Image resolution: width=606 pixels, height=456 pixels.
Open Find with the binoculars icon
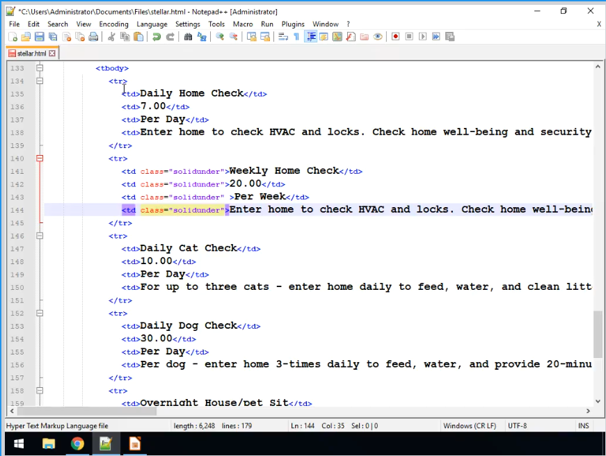tap(189, 37)
